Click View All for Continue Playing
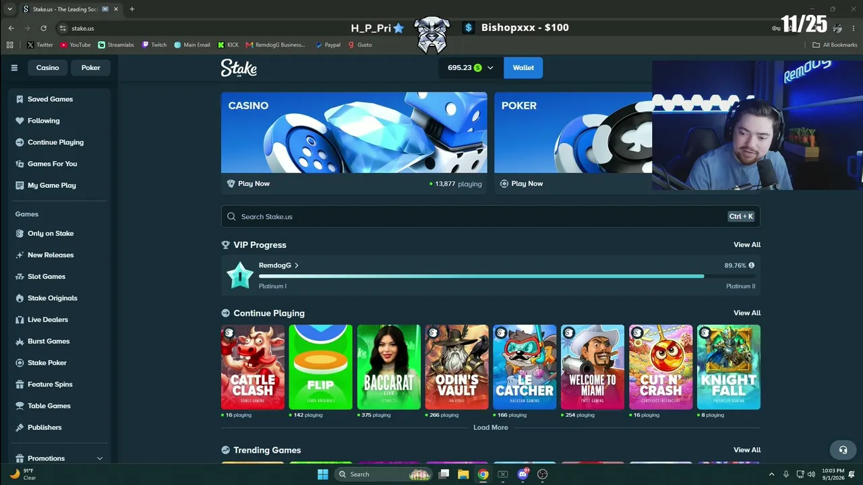The image size is (863, 485). (747, 313)
